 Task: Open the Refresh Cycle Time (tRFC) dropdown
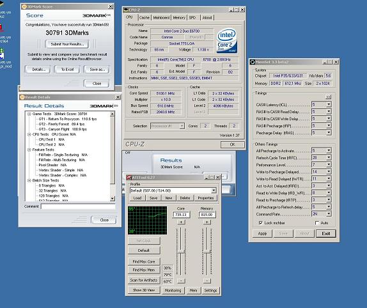(329, 157)
